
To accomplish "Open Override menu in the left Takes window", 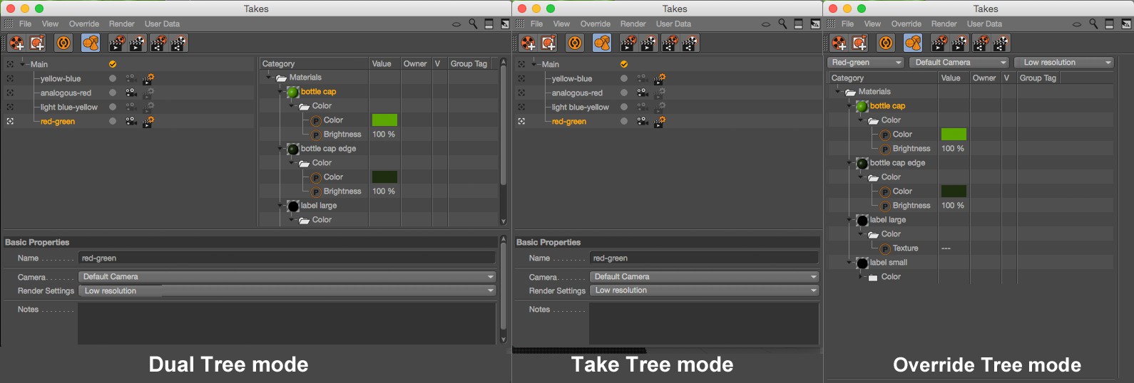I will pyautogui.click(x=84, y=24).
